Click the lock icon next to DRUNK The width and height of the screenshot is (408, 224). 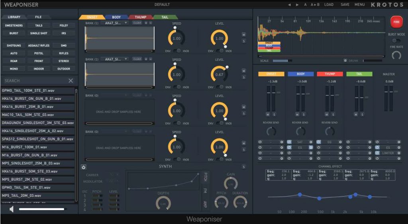pyautogui.click(x=345, y=60)
